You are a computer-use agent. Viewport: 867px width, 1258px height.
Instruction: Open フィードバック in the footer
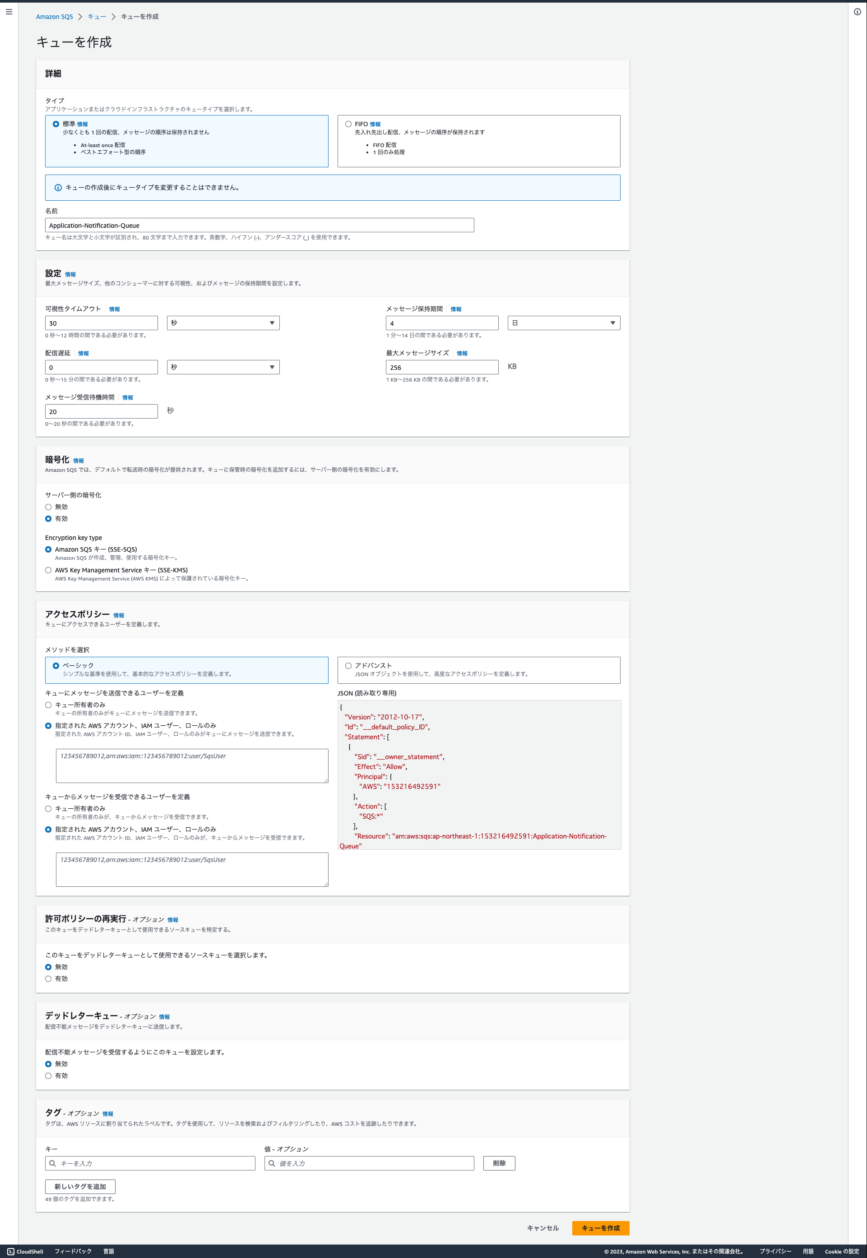(x=73, y=1251)
